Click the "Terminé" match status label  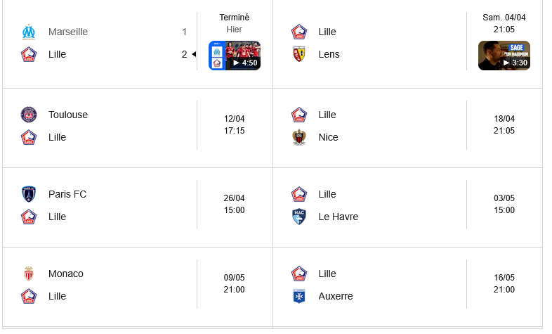point(234,18)
